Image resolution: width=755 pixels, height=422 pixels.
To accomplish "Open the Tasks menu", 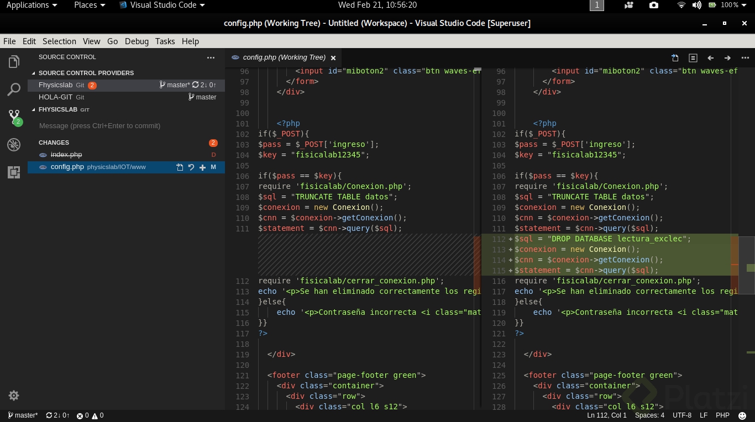I will pyautogui.click(x=165, y=41).
